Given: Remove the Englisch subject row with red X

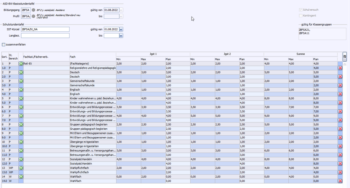Looking at the screenshot, I should 340,94.
